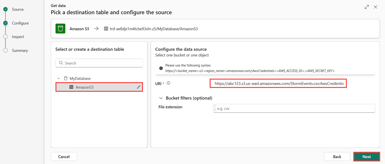The width and height of the screenshot is (385, 164).
Task: Click the green Amazon S3 bucket icon
Action: (x=60, y=29)
